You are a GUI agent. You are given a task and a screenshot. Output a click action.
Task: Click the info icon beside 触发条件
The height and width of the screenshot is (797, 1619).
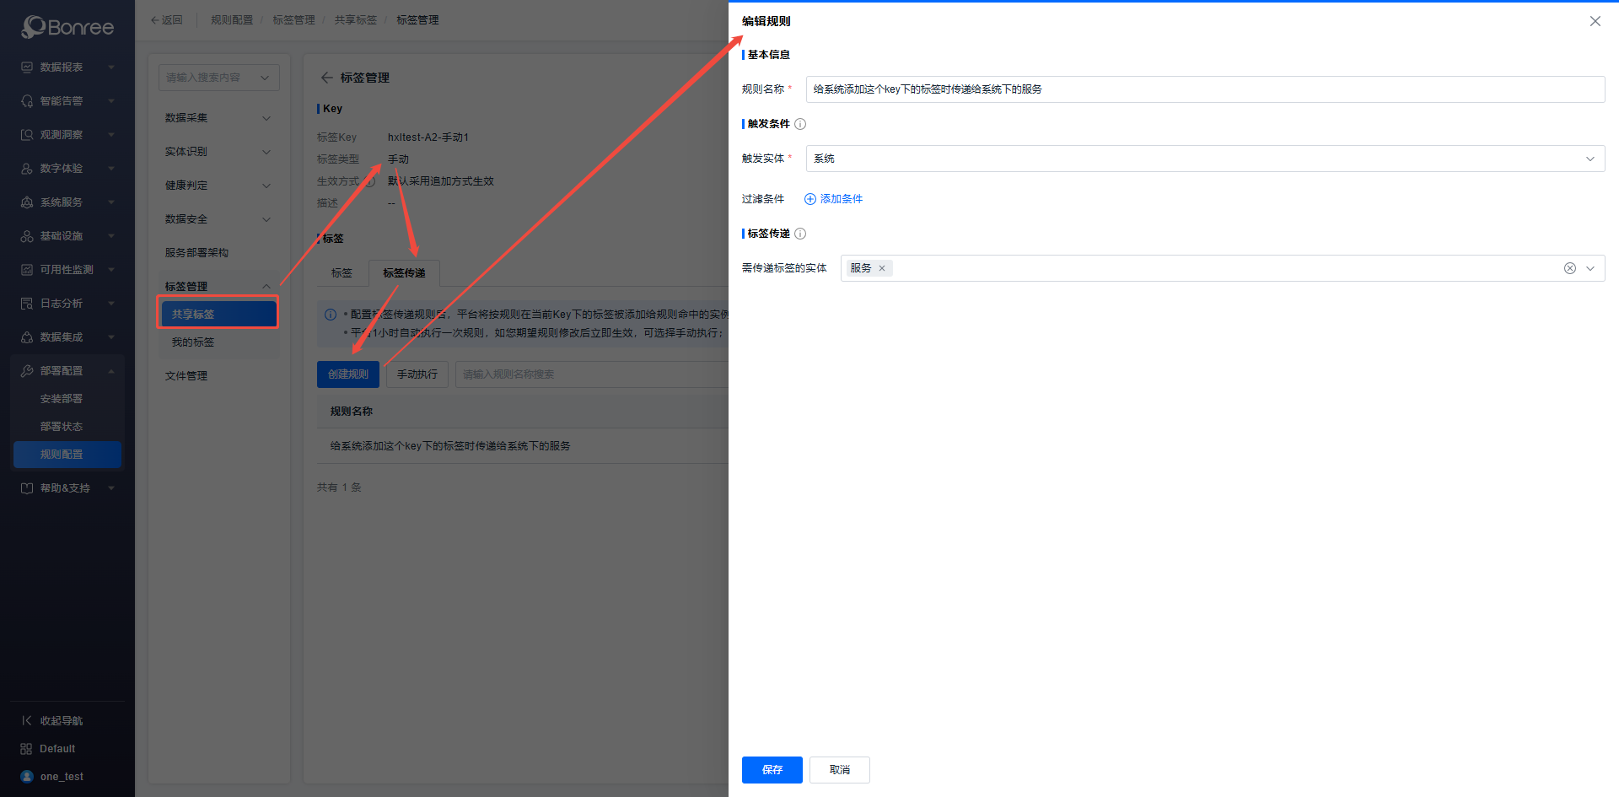coord(800,124)
